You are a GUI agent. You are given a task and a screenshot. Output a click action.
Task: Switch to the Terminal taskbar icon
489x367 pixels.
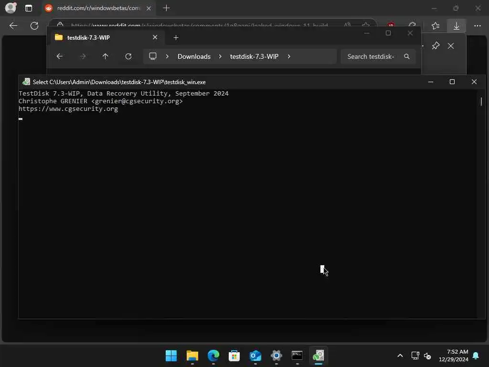(297, 356)
